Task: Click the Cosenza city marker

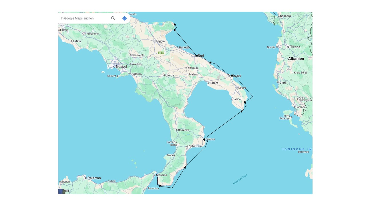Action: click(x=176, y=130)
